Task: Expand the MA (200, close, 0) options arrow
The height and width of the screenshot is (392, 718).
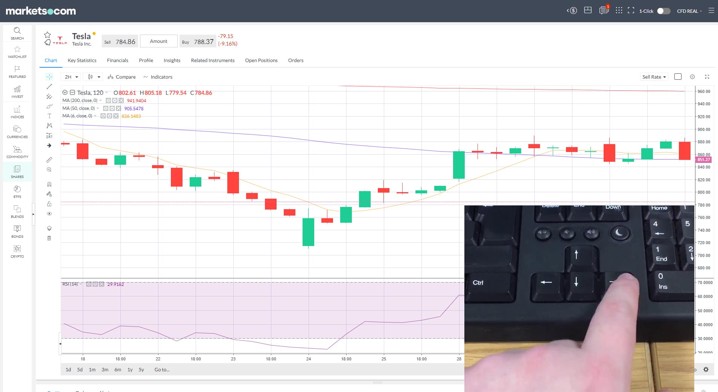Action: 100,101
